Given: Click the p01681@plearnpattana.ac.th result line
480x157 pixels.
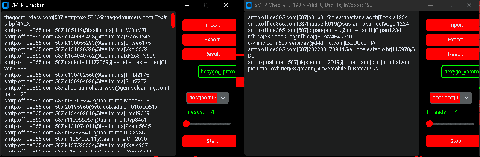Looking at the screenshot, I should pyautogui.click(x=328, y=17).
